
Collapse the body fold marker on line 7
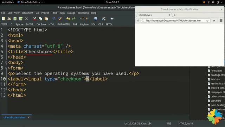(x=6, y=62)
